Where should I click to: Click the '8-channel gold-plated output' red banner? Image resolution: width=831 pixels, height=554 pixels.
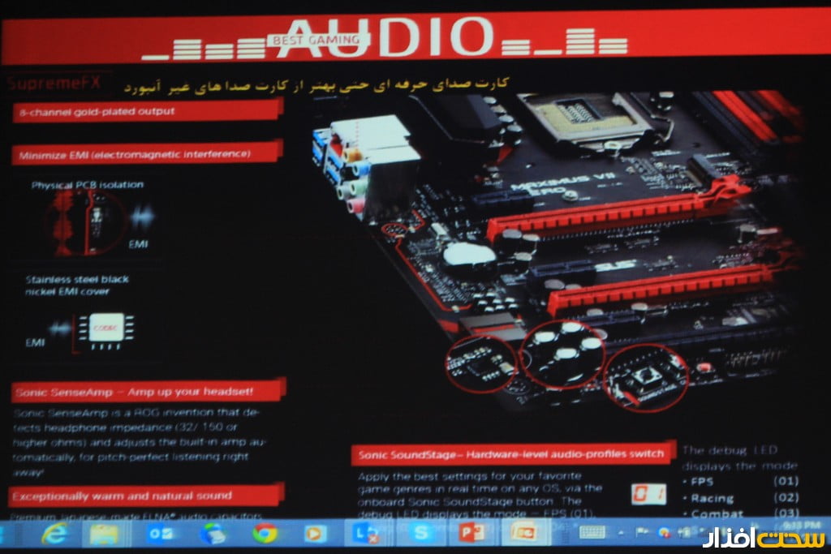pos(146,111)
